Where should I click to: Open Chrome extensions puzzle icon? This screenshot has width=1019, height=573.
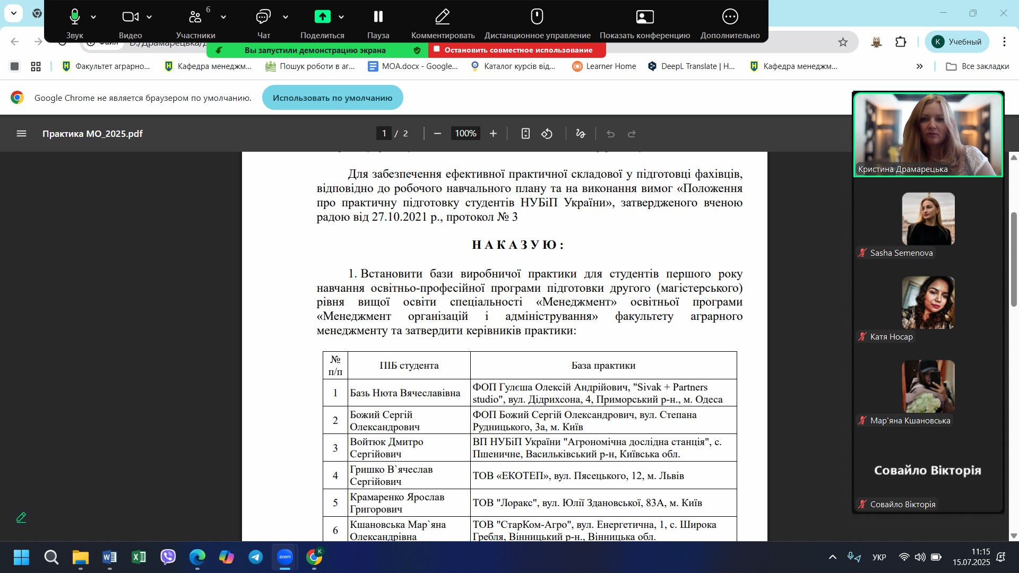[x=901, y=42]
